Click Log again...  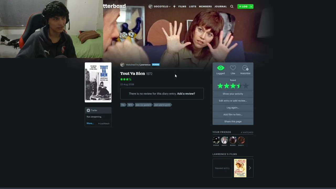pyautogui.click(x=233, y=108)
